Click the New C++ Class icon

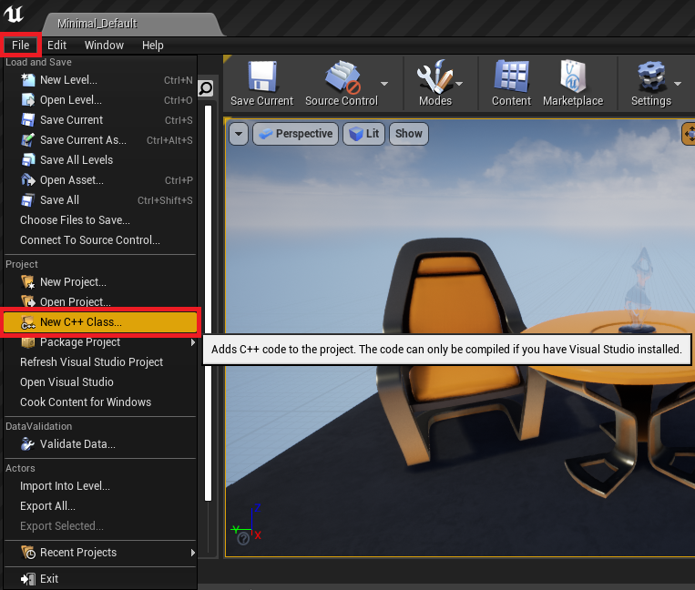(x=28, y=322)
